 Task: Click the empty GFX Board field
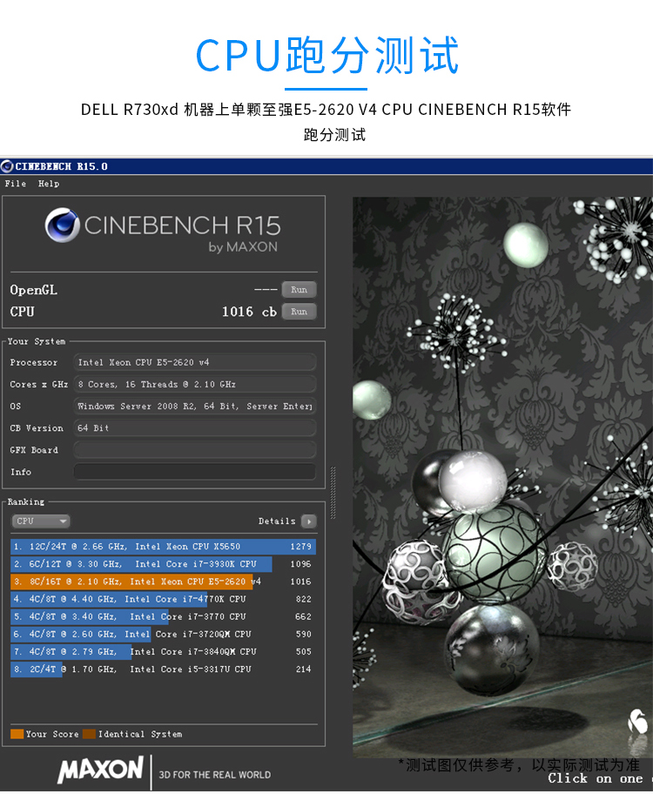(x=195, y=449)
